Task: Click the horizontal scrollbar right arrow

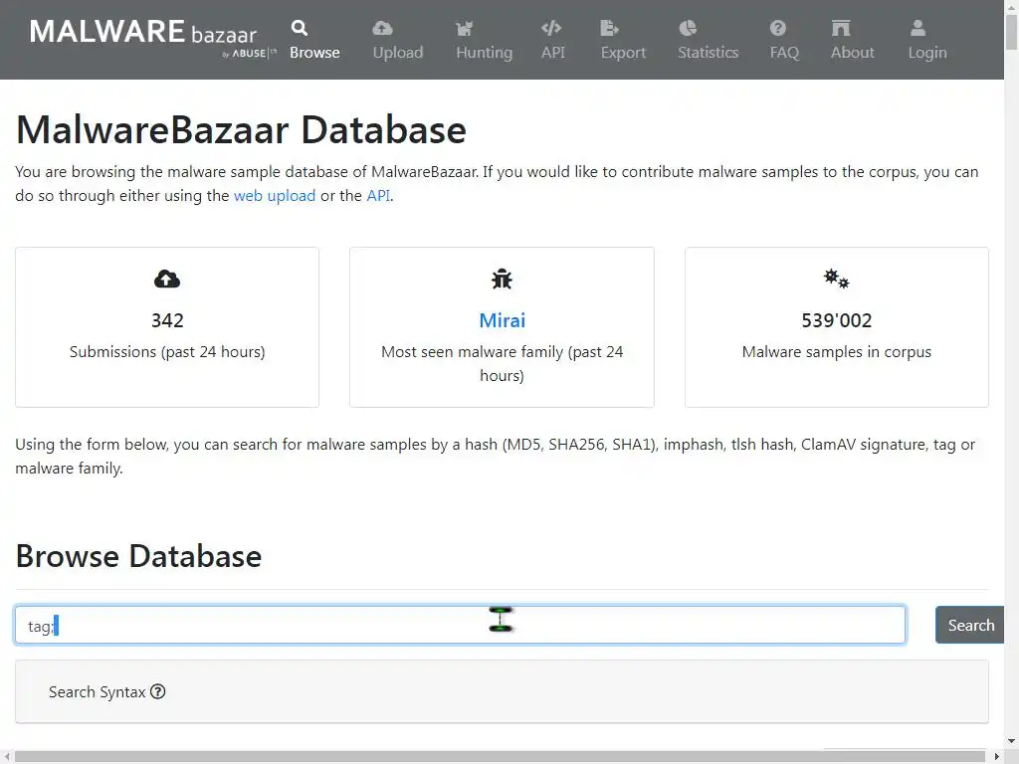Action: [x=997, y=757]
